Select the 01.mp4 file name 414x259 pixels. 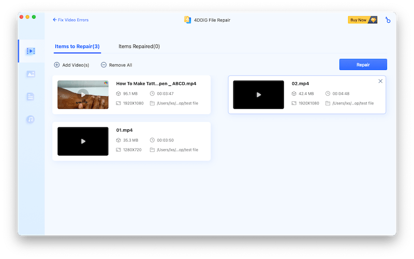[x=124, y=130]
